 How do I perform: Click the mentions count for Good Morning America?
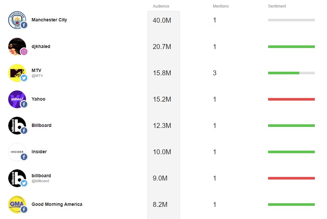click(214, 205)
